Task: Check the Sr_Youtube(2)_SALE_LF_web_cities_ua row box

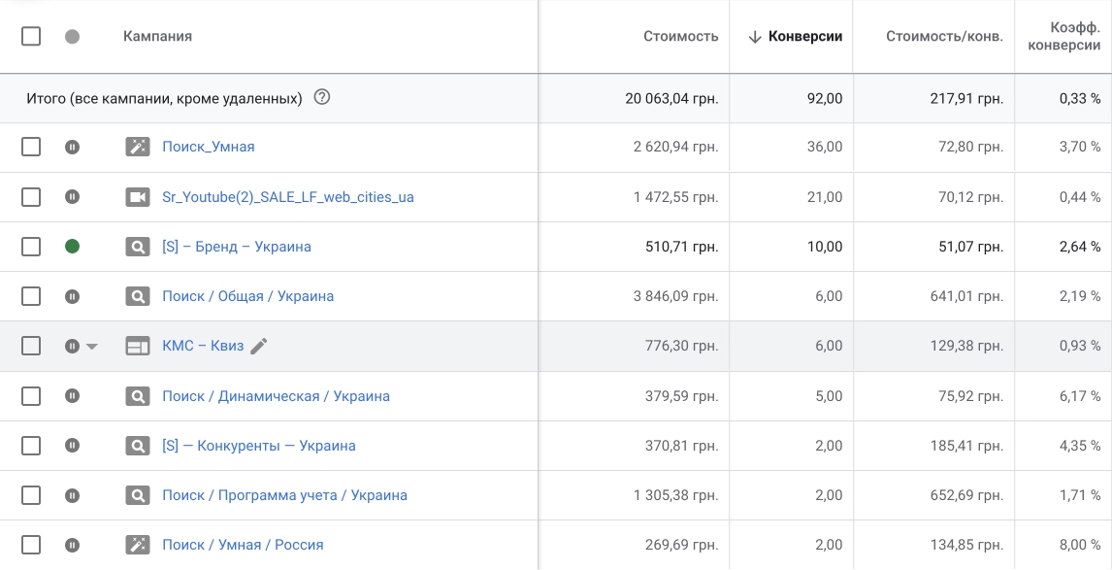Action: [30, 196]
